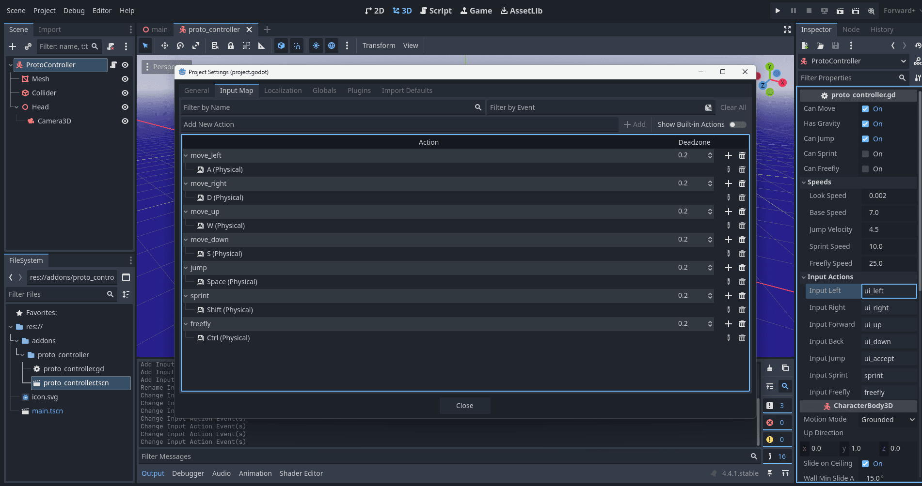922x486 pixels.
Task: Add event to the move_left action
Action: [728, 155]
